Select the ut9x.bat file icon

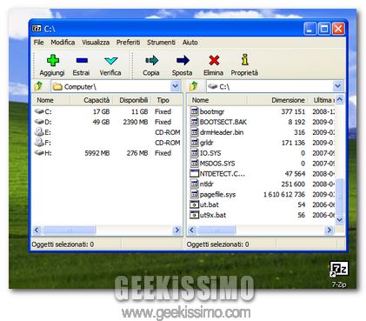[x=194, y=215]
